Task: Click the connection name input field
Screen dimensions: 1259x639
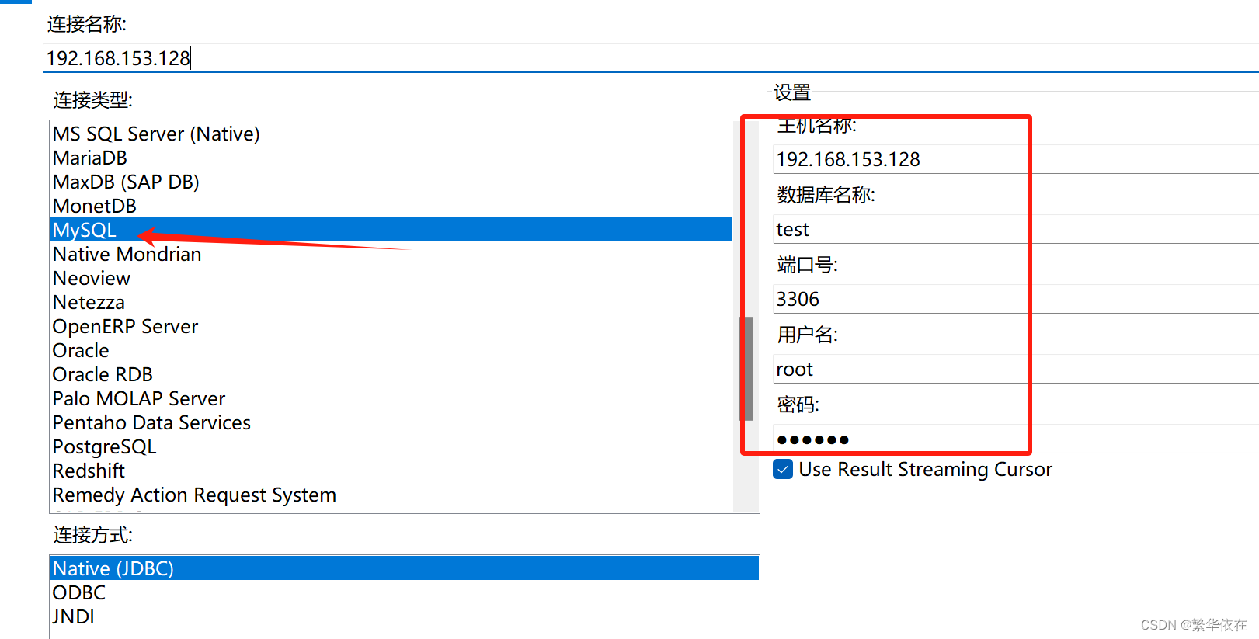Action: [x=651, y=58]
